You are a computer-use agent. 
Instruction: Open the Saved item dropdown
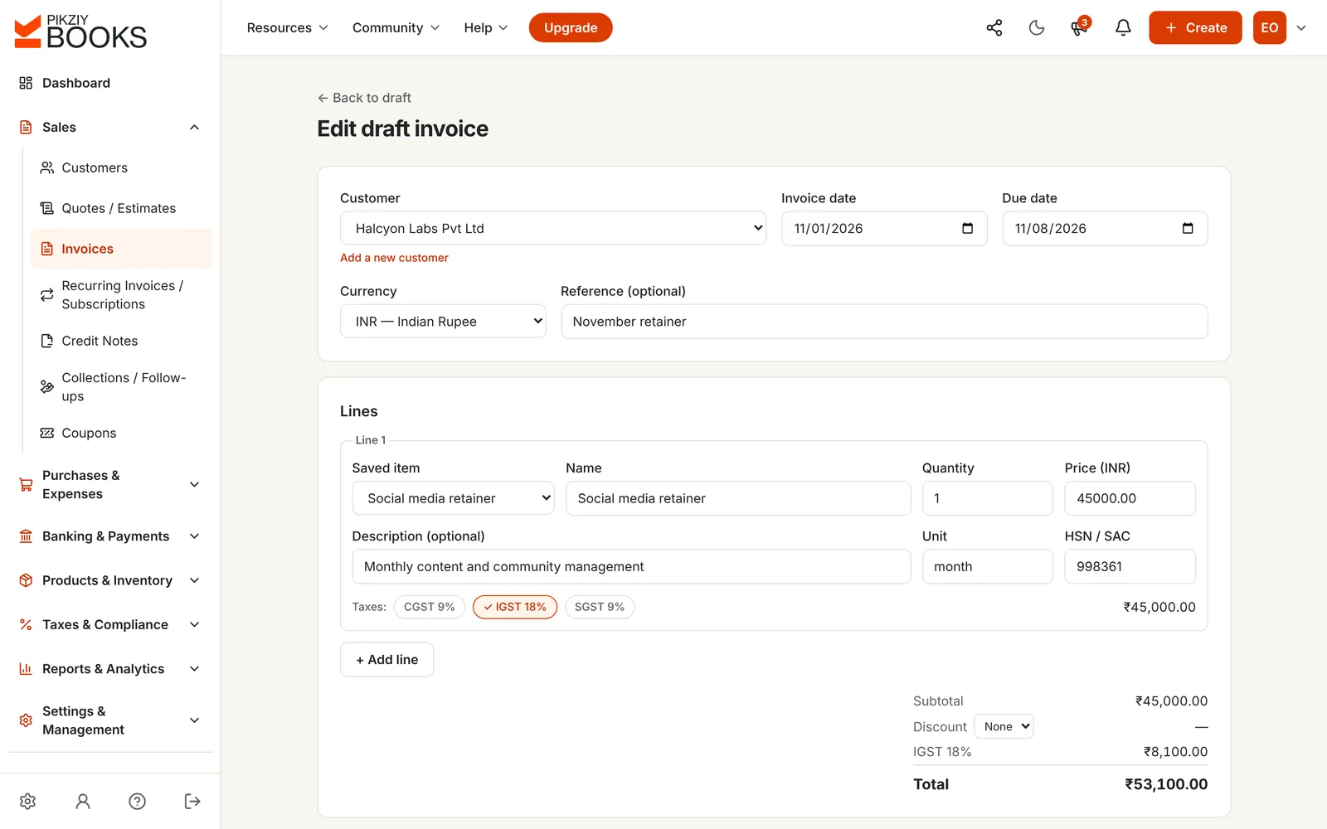pyautogui.click(x=453, y=498)
